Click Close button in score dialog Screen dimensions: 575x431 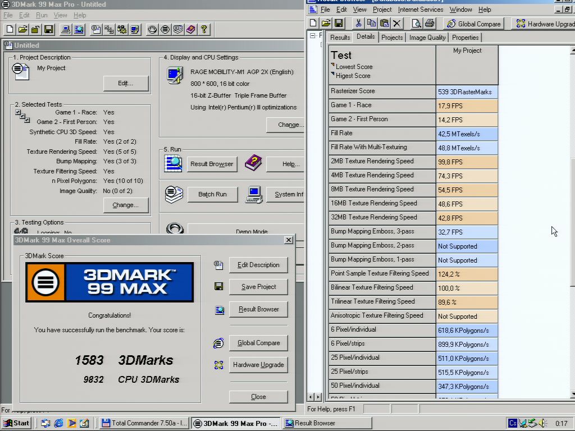coord(258,397)
